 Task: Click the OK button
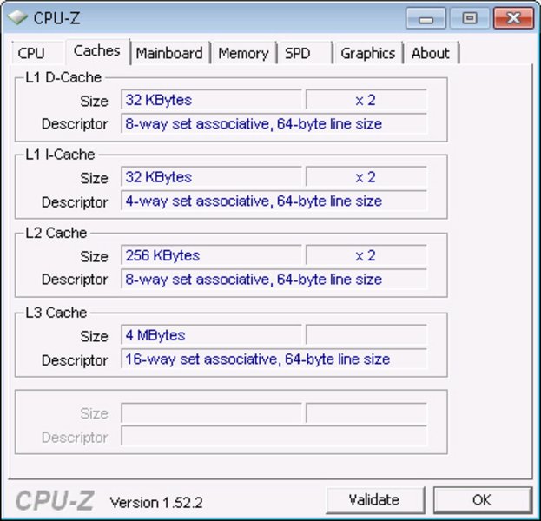coord(482,500)
